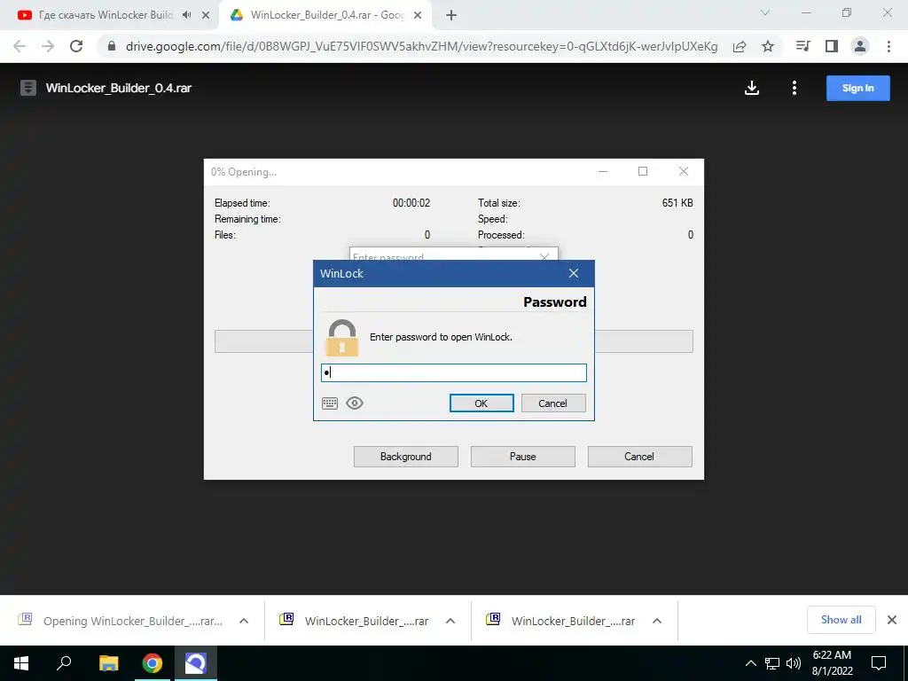Viewport: 908px width, 681px height.
Task: Expand options for third WinLocker_Builder download
Action: (x=657, y=621)
